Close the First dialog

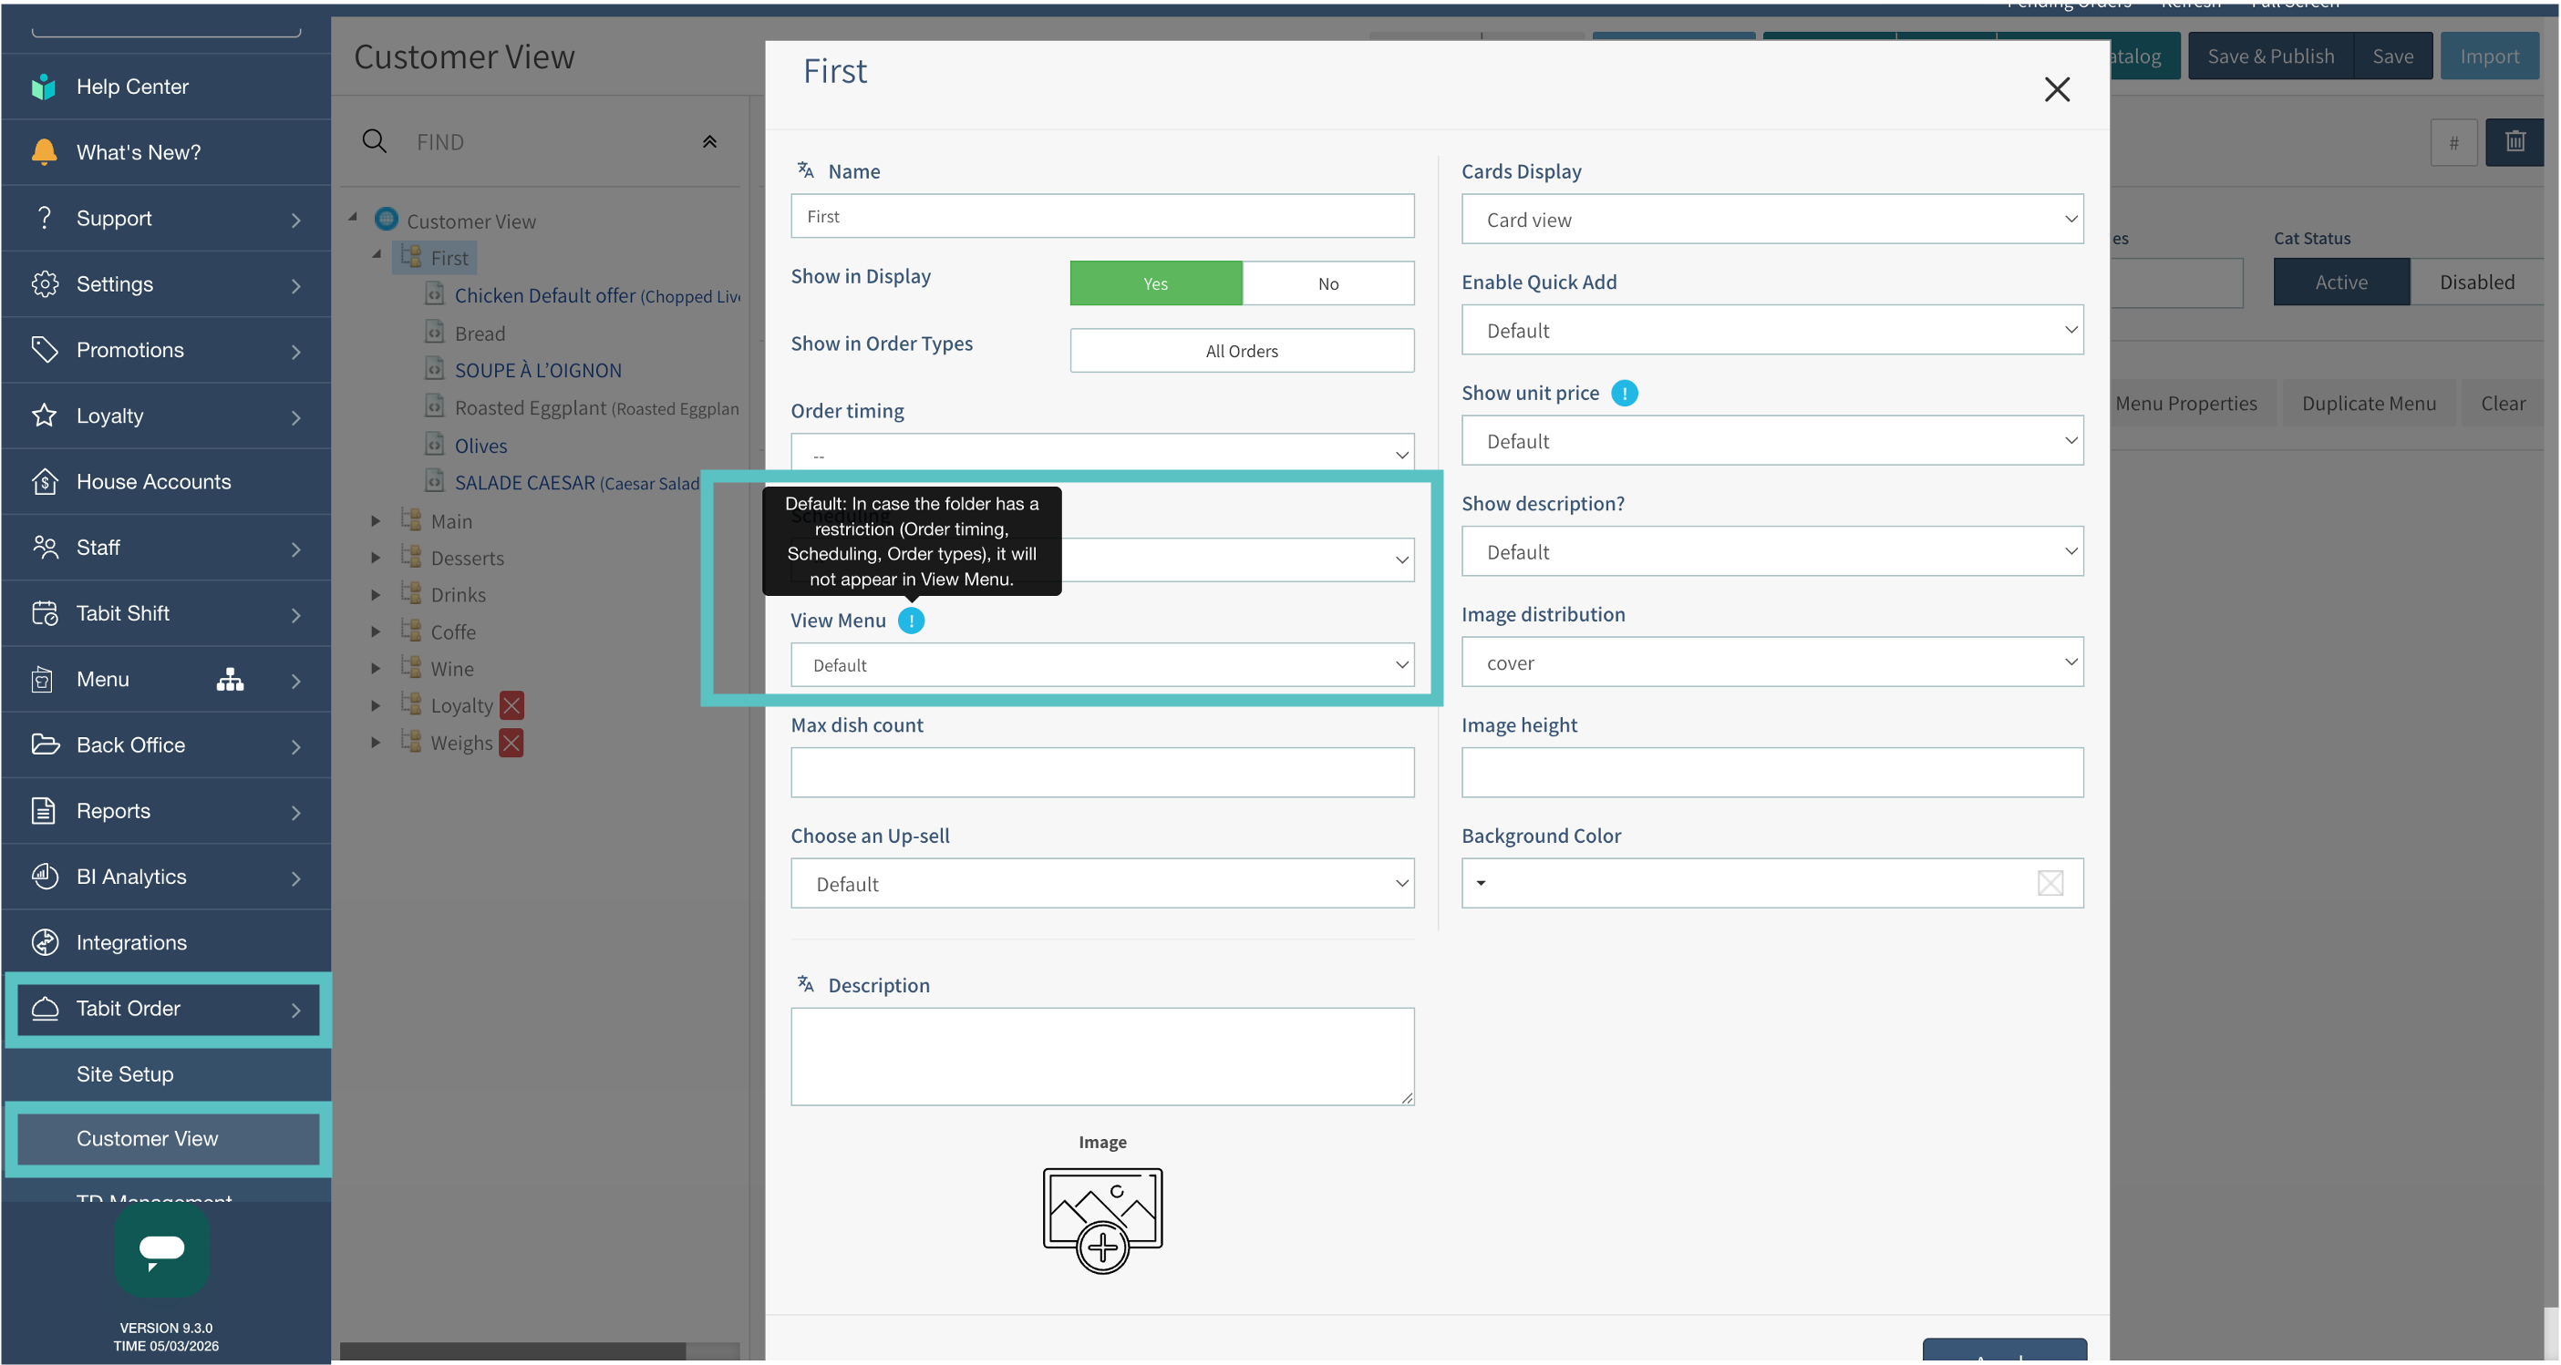[x=2057, y=89]
